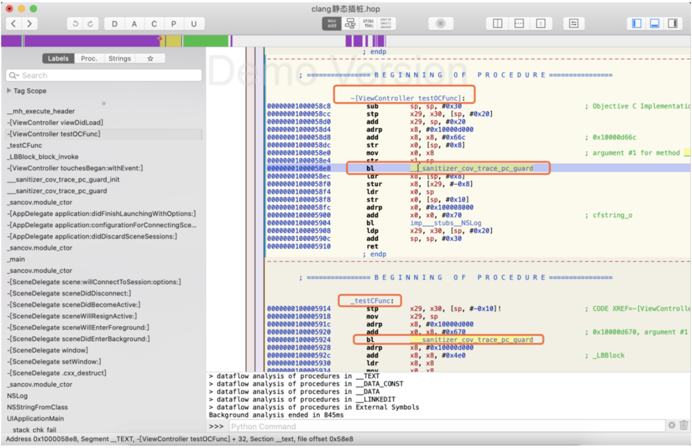This screenshot has height=448, width=692.
Task: Mark selection as data with the D button
Action: pyautogui.click(x=114, y=23)
